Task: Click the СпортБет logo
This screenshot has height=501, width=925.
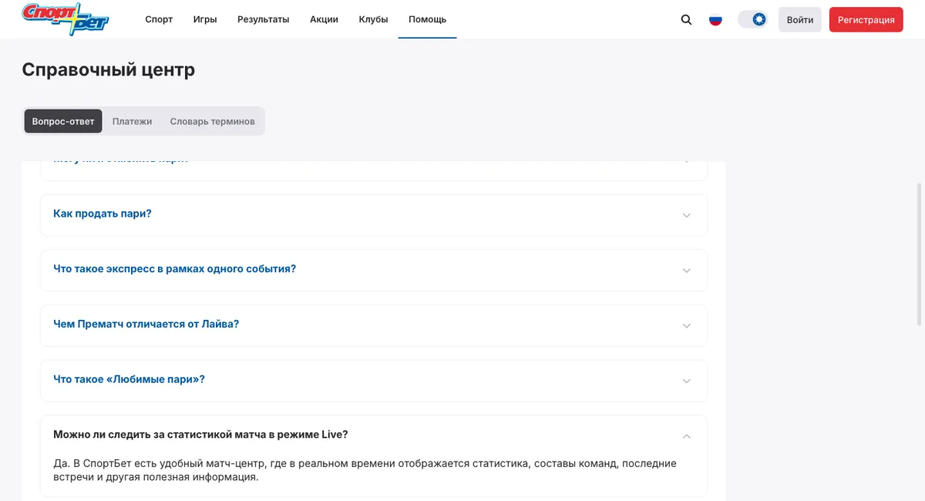Action: coord(66,19)
